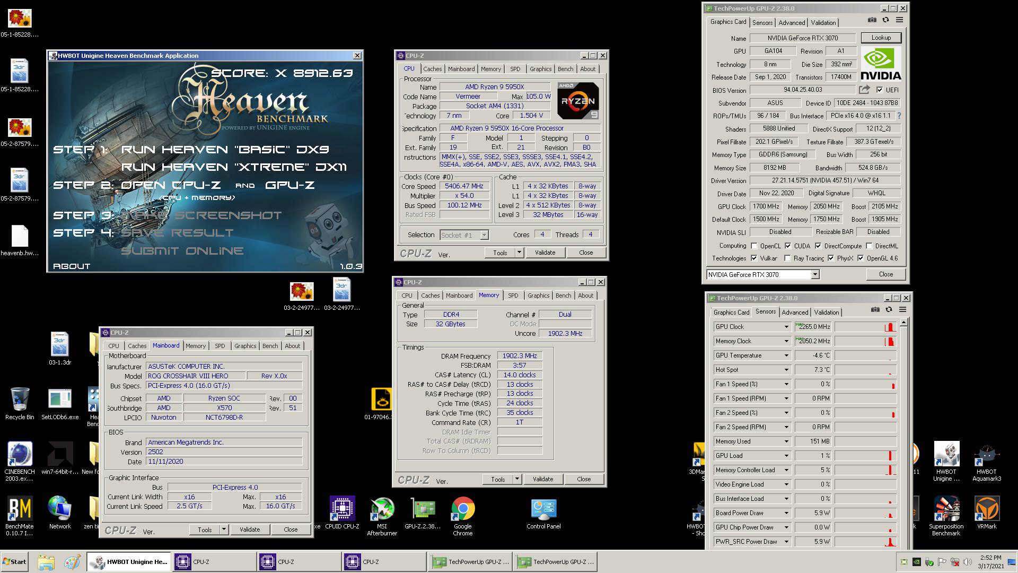Open the Control Panel desktop icon
This screenshot has width=1018, height=573.
[543, 513]
